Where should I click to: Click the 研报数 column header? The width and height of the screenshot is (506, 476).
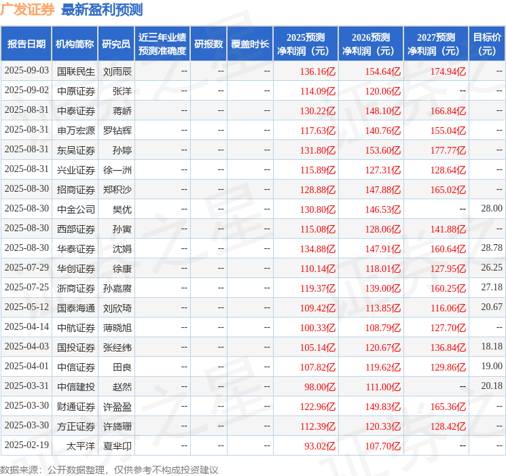(x=209, y=44)
